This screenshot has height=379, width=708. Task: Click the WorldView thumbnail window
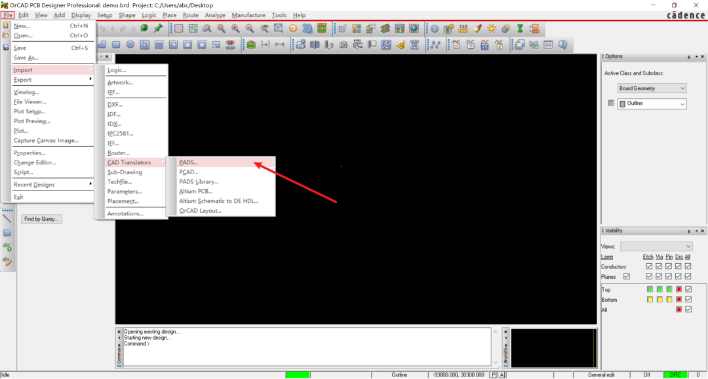coord(554,348)
